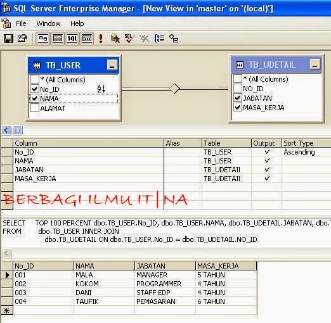Run the query with red exclamation icon
Image resolution: width=331 pixels, height=323 pixels.
point(101,39)
